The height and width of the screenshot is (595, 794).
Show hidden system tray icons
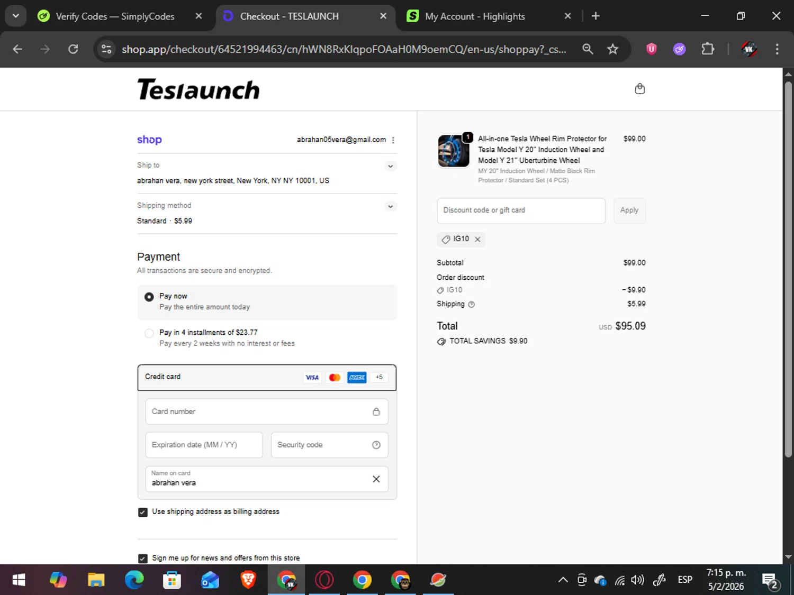[563, 580]
